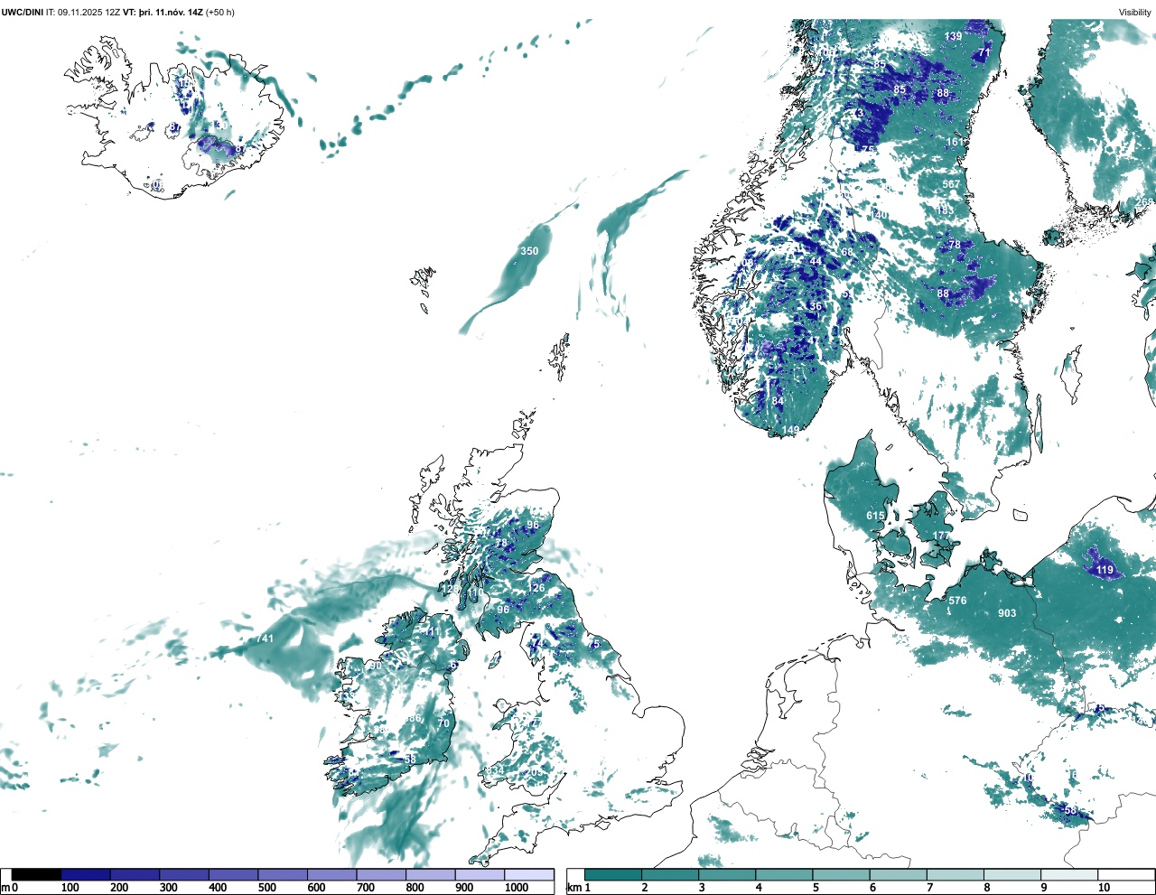Click the 10 tick label on the km legend

tap(1104, 888)
